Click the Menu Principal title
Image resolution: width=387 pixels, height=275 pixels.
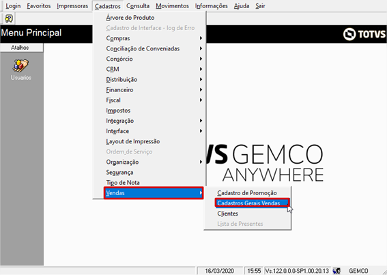click(31, 33)
